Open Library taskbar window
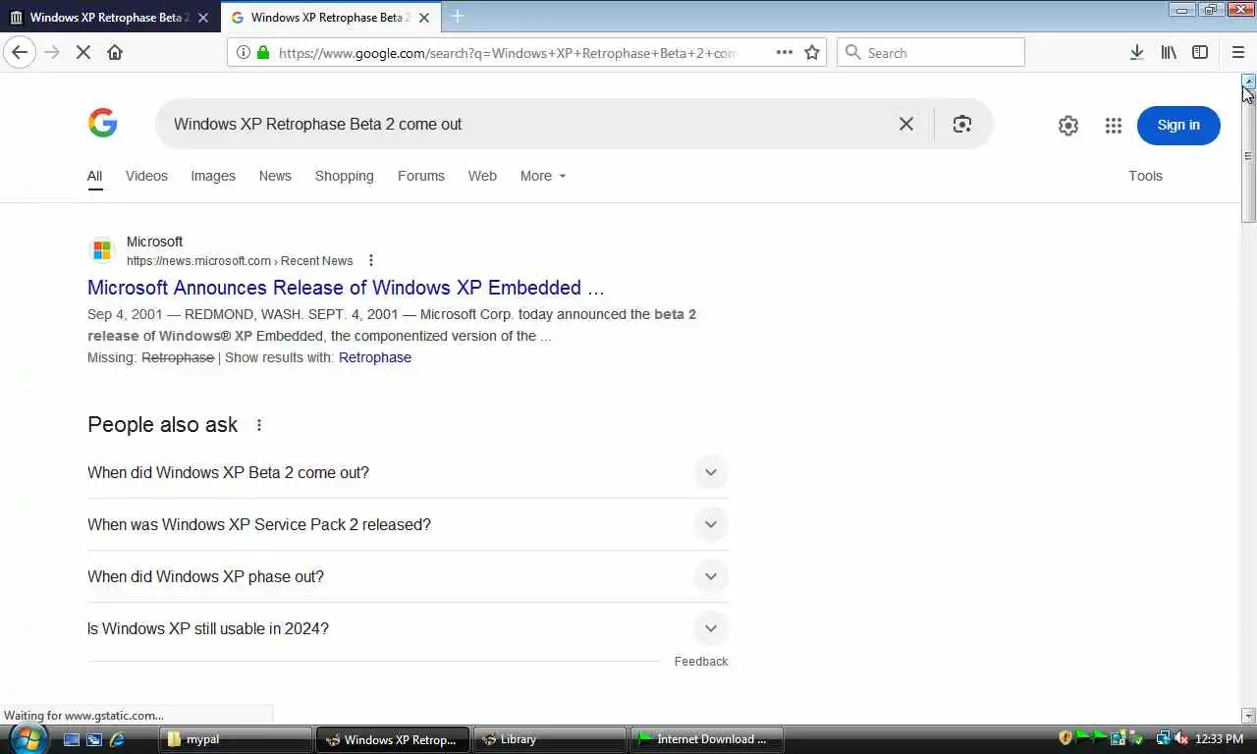 tap(550, 739)
